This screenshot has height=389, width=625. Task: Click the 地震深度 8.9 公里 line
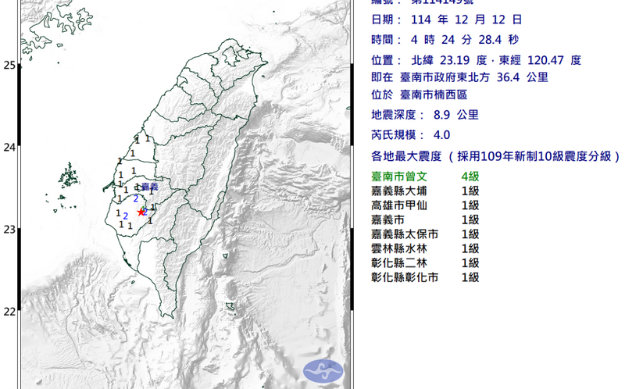tap(424, 115)
